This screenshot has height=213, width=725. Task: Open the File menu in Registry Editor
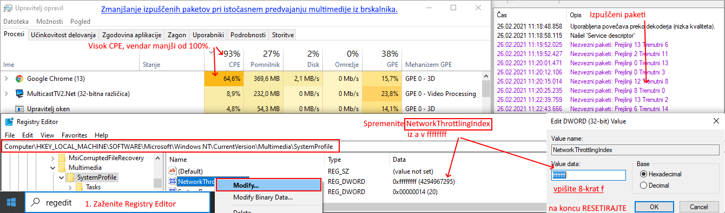(10, 135)
